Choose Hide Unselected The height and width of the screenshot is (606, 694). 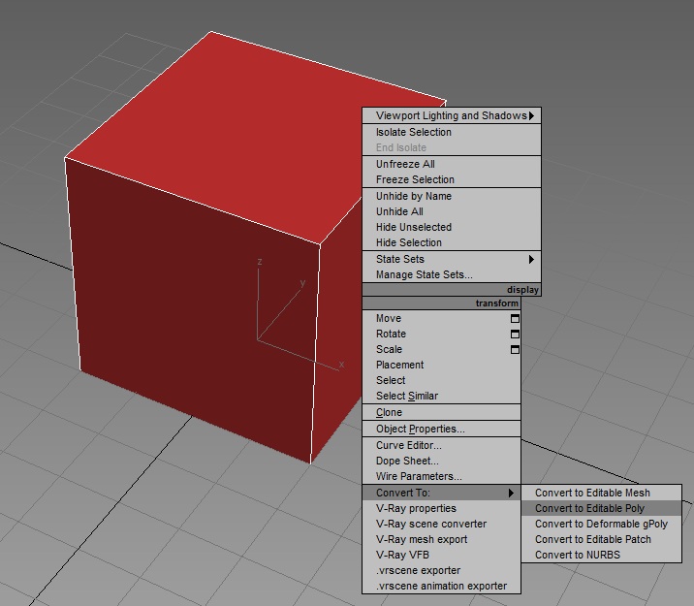coord(452,227)
